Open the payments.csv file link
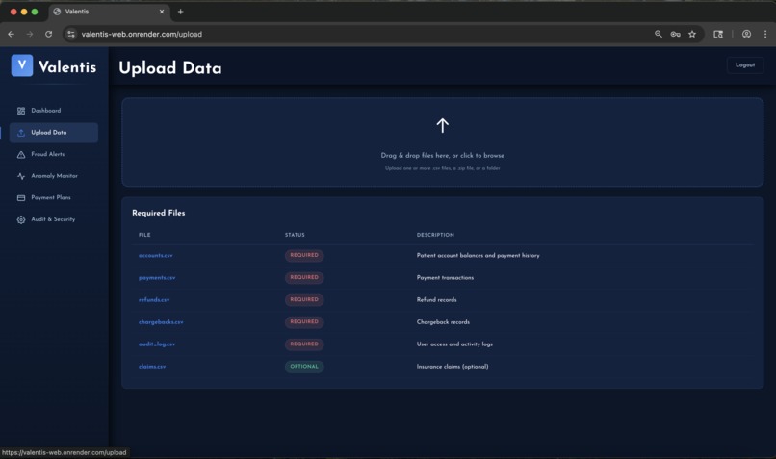 (157, 278)
